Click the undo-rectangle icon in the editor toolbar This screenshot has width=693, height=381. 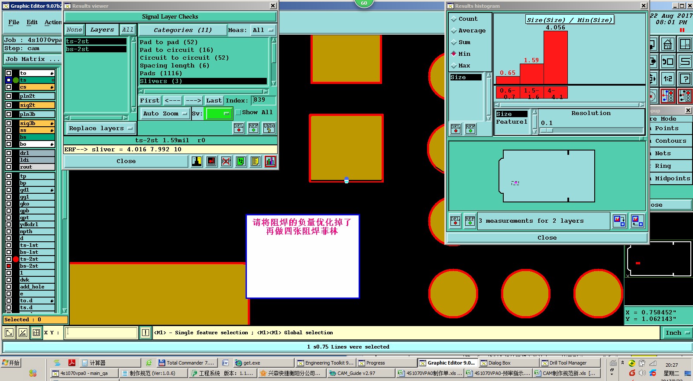point(668,61)
